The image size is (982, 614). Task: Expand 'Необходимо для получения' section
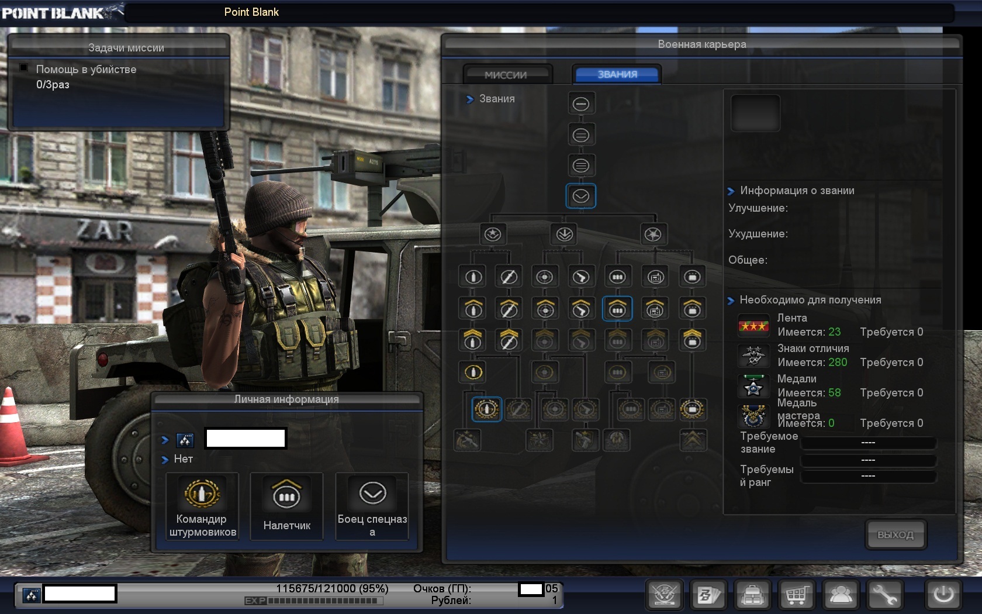(x=731, y=301)
